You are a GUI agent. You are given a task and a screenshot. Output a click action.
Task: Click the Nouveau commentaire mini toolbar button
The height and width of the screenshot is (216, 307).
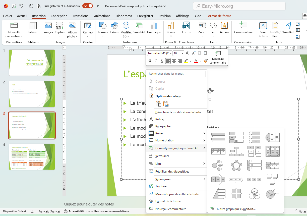point(218,57)
